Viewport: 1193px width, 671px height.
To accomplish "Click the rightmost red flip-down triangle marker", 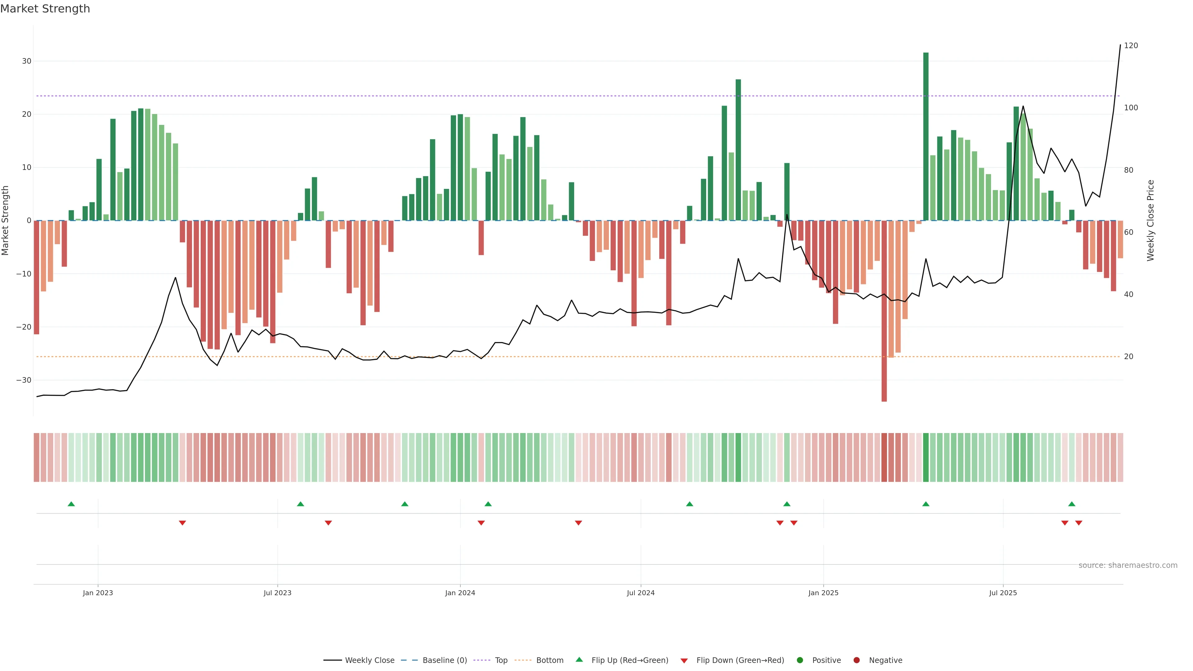I will coord(1079,523).
